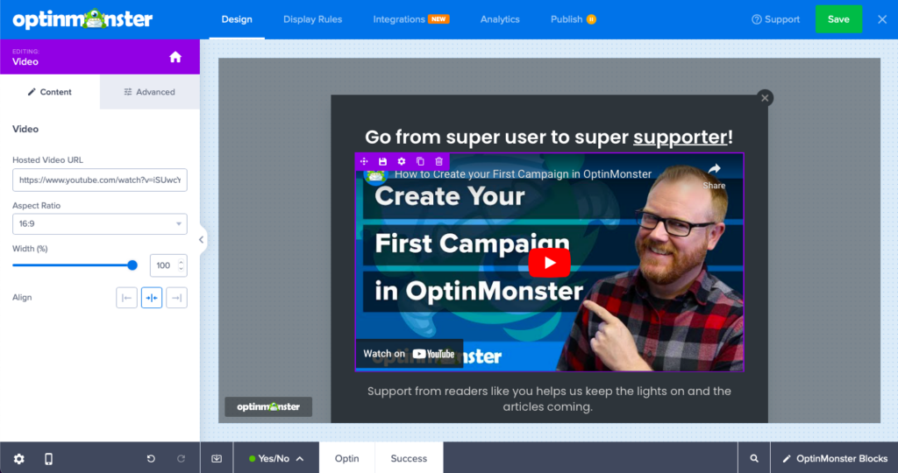The height and width of the screenshot is (473, 898).
Task: Select the Optin view tab
Action: tap(347, 459)
